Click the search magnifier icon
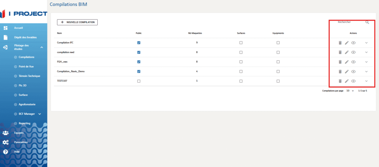Screen dimensions: 379x167 click(367, 23)
